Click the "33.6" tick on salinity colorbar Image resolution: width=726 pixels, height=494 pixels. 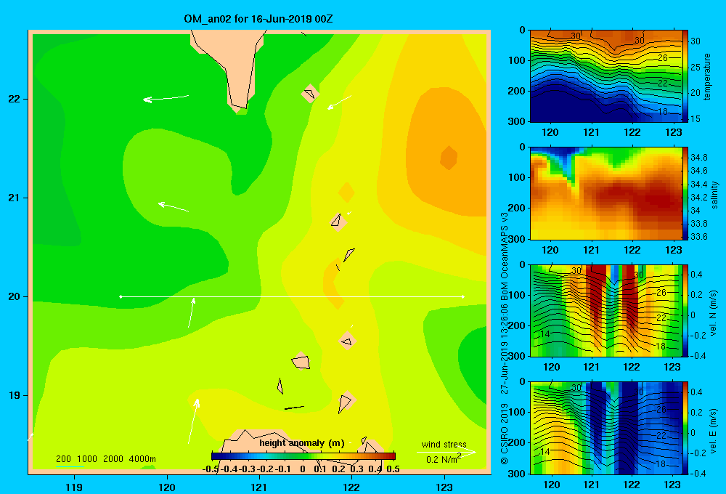pos(699,237)
